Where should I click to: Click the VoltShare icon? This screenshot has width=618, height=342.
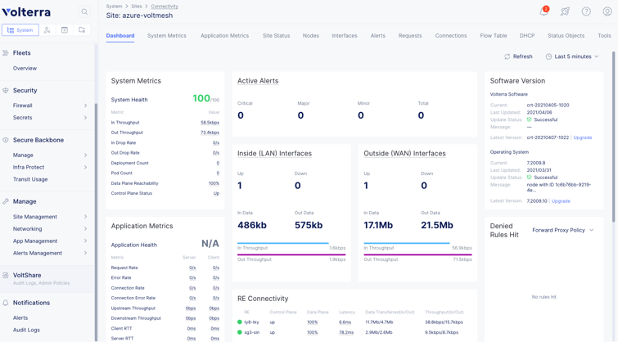coord(6,276)
